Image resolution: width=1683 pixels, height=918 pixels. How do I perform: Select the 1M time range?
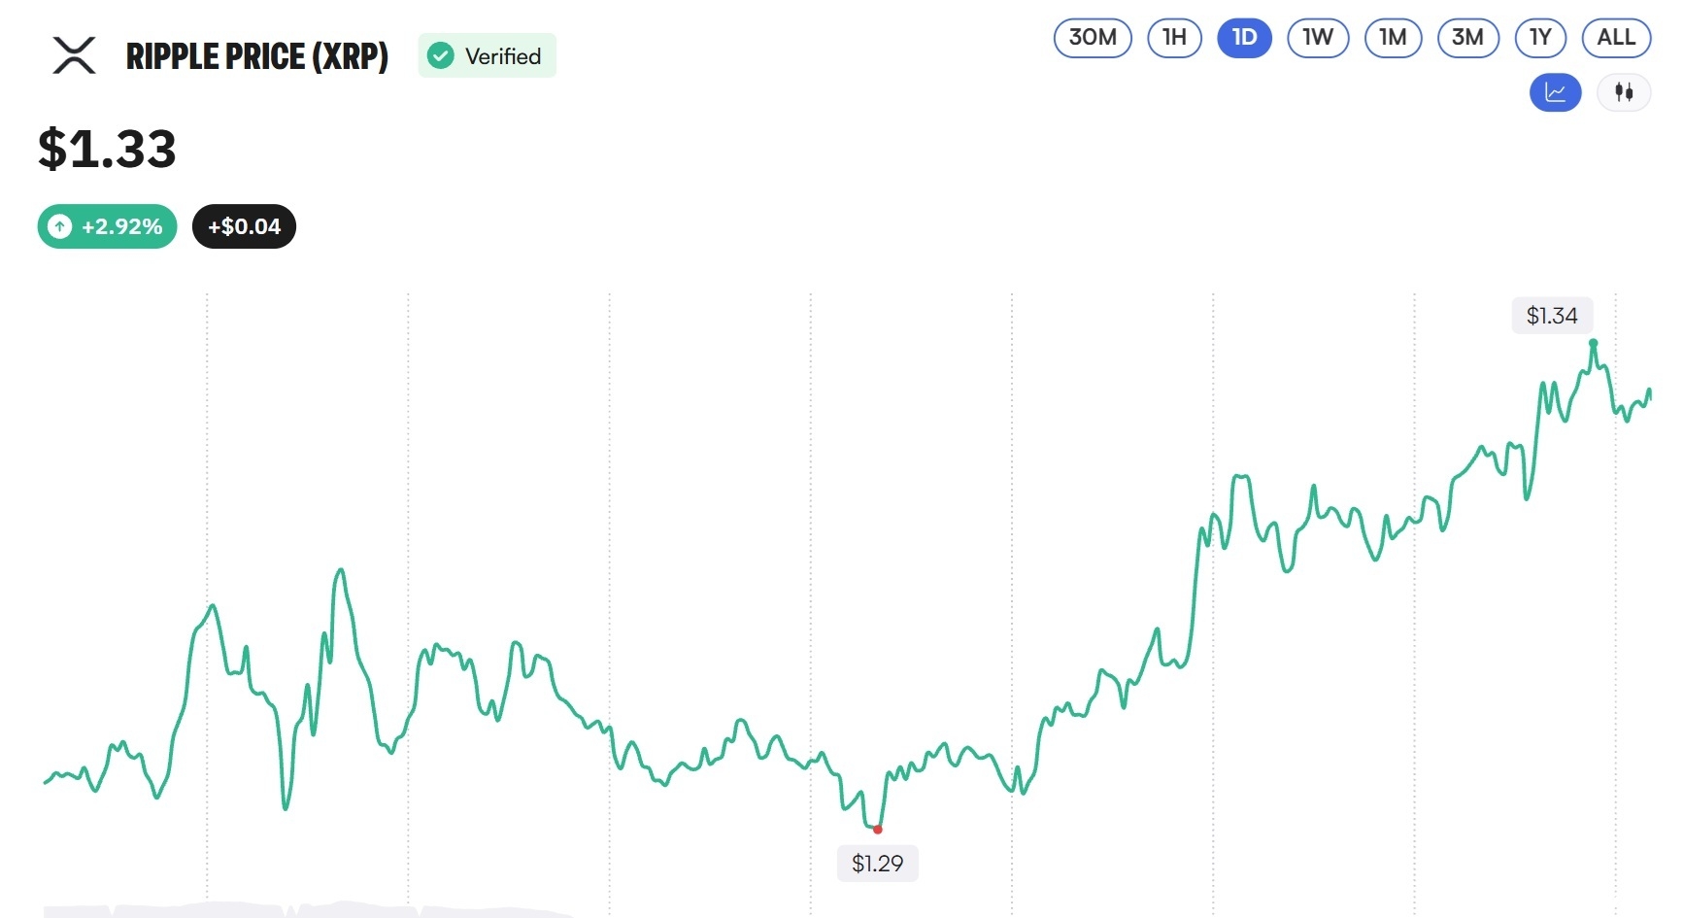pyautogui.click(x=1393, y=38)
